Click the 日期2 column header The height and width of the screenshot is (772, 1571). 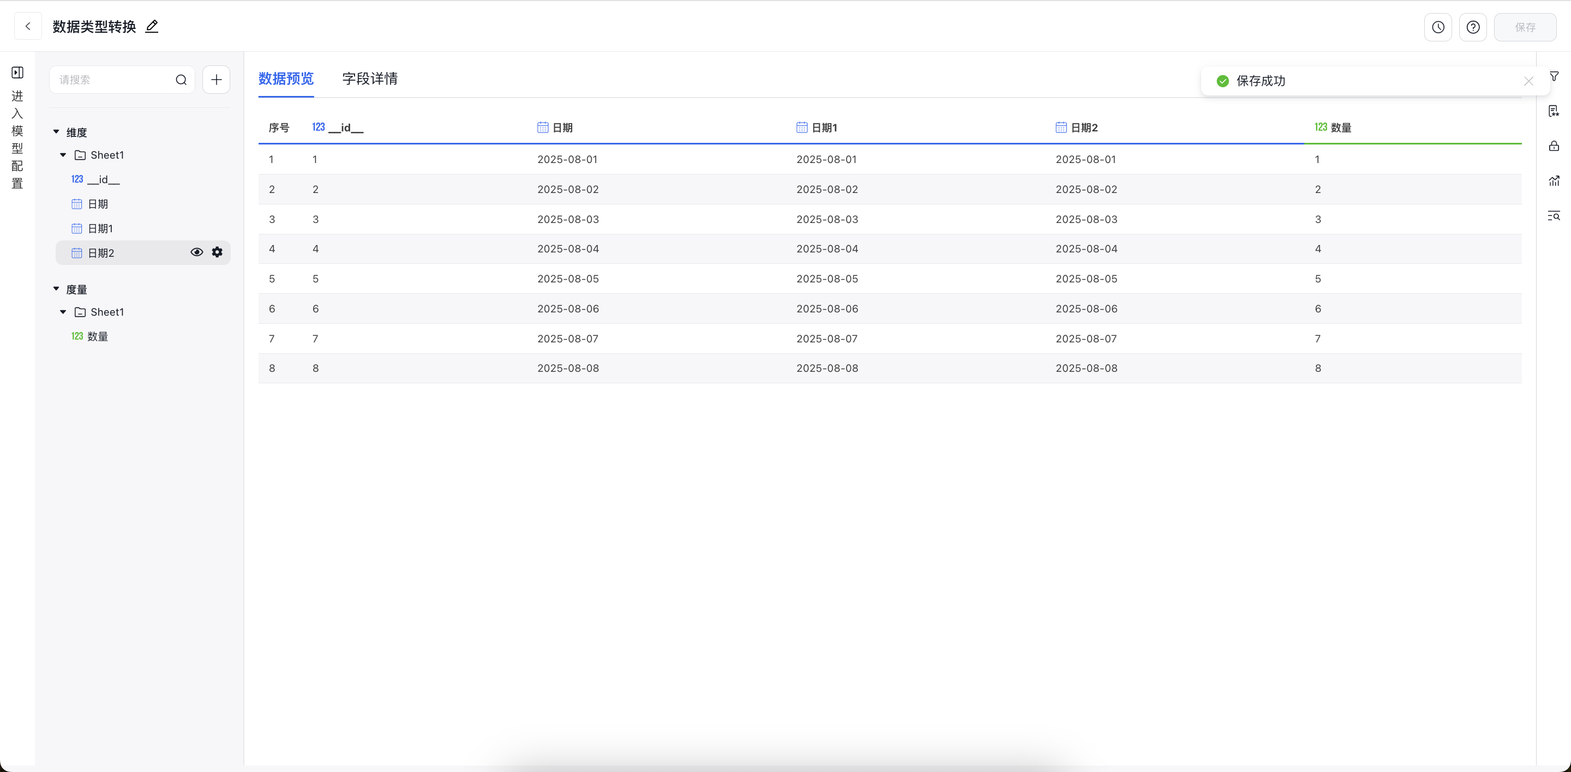pos(1084,128)
